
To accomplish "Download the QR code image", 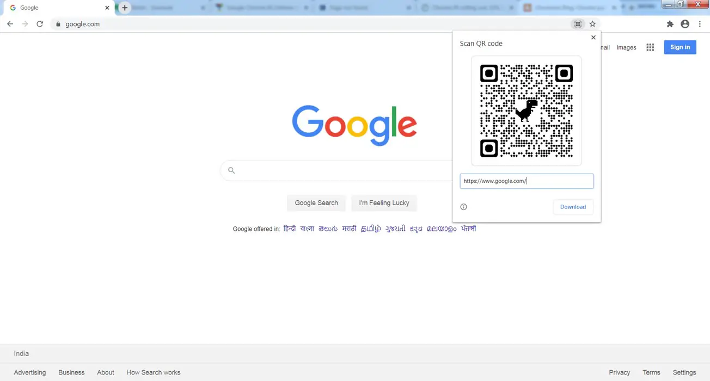I will [573, 207].
